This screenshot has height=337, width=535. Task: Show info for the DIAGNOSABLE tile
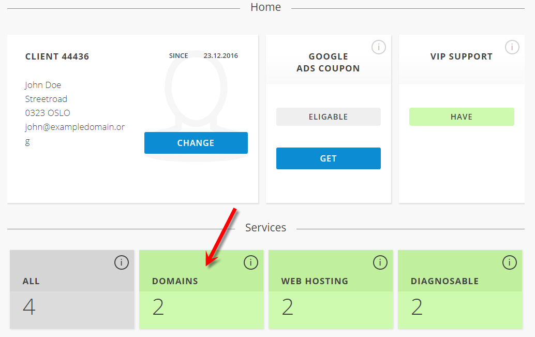tap(510, 262)
